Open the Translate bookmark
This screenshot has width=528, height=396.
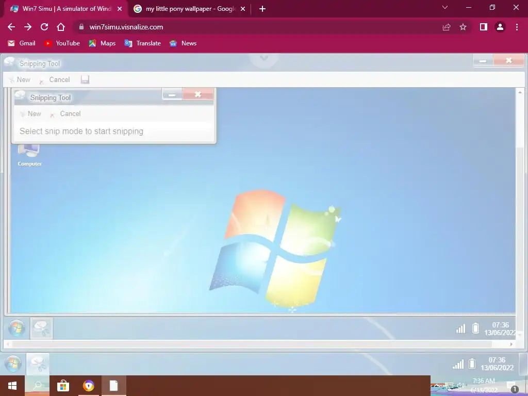(x=142, y=43)
